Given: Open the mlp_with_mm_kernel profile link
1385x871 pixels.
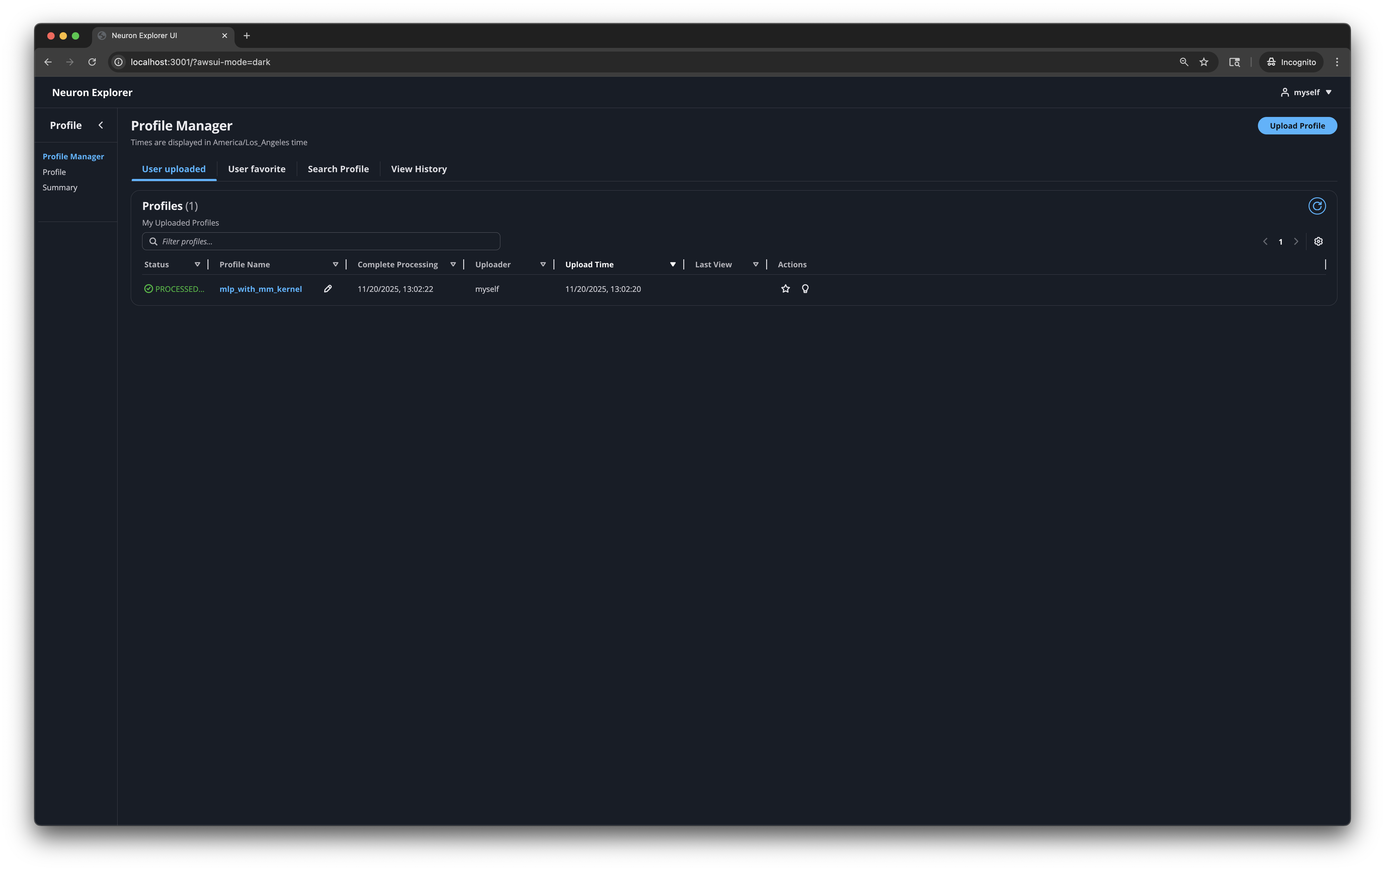Looking at the screenshot, I should [x=261, y=288].
